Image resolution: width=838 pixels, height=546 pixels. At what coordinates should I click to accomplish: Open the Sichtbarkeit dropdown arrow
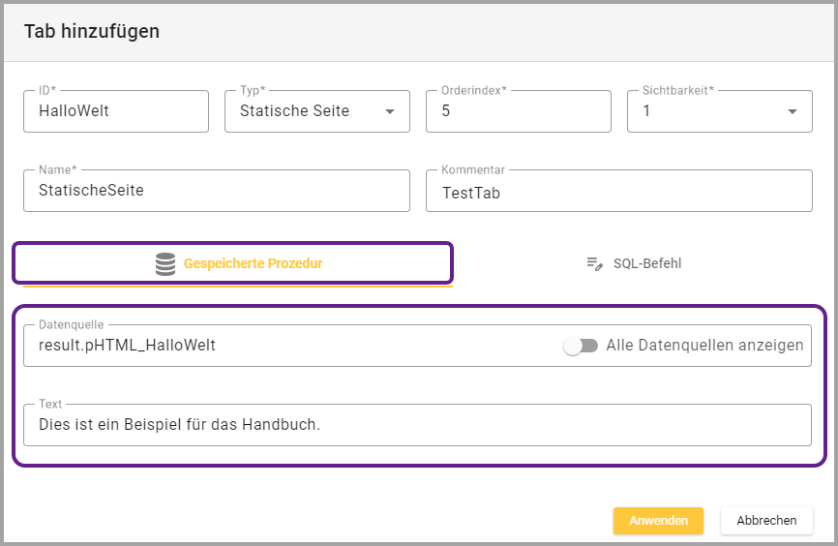click(793, 111)
